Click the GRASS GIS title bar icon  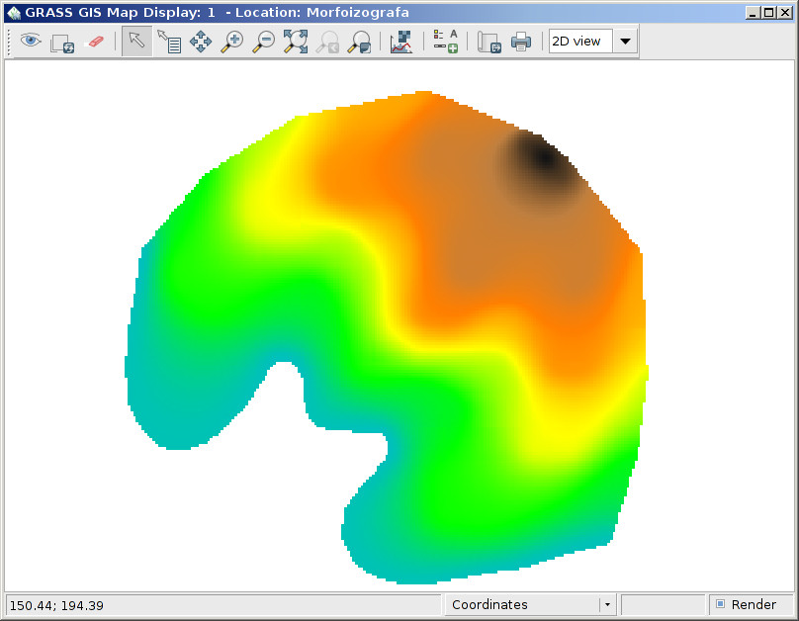[14, 11]
